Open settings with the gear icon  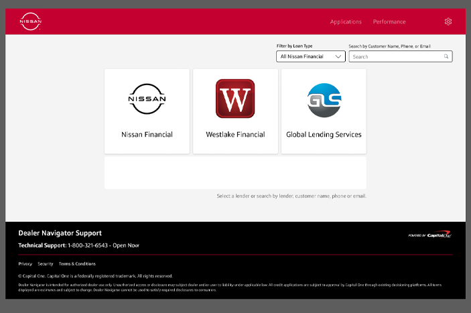point(448,21)
